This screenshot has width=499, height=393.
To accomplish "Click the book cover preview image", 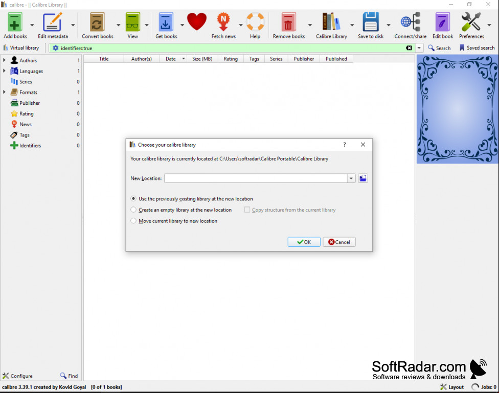I will [457, 109].
